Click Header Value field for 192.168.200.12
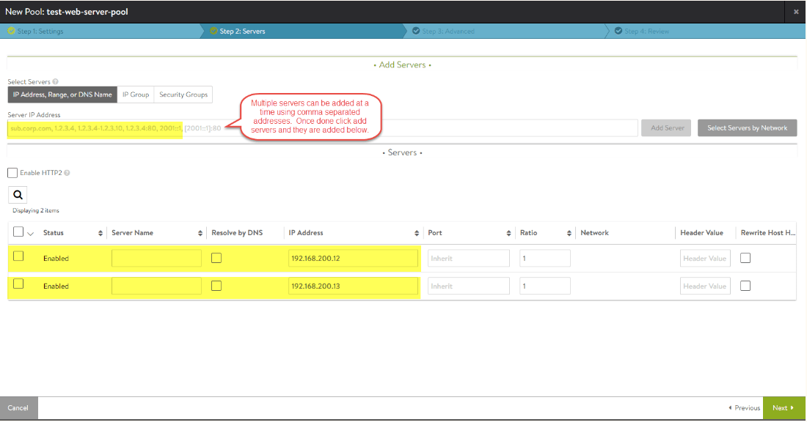This screenshot has height=422, width=807. click(x=705, y=258)
